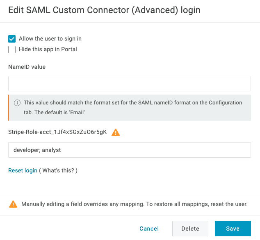Click the "Allow the user to sign in" label text
Image resolution: width=260 pixels, height=240 pixels.
point(50,39)
